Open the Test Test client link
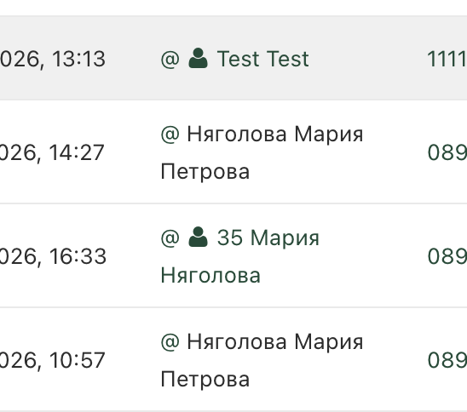The height and width of the screenshot is (412, 467). tap(263, 59)
